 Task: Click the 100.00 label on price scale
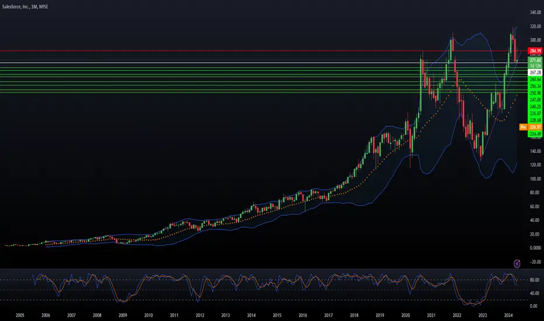[535, 179]
